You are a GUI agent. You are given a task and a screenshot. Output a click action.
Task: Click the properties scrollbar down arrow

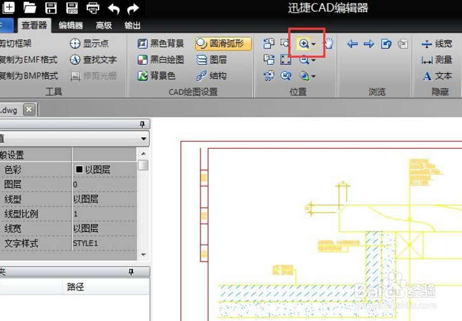(143, 255)
